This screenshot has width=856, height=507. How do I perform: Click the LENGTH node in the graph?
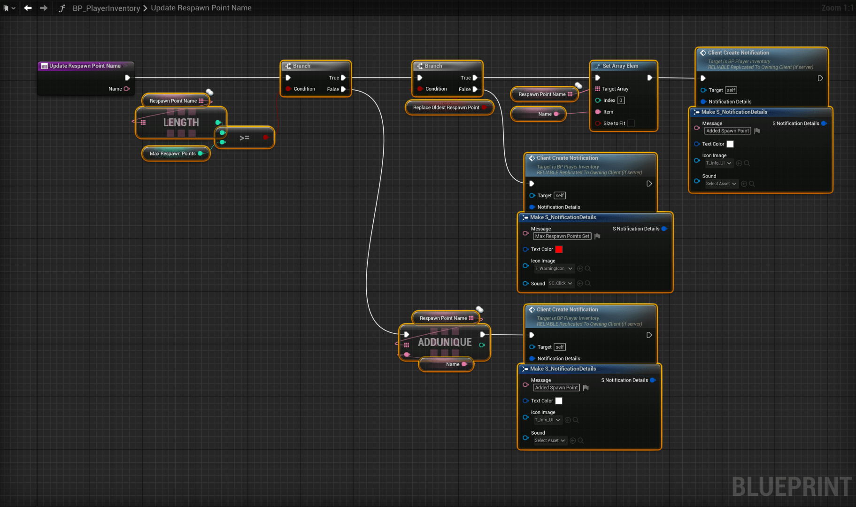(x=181, y=123)
